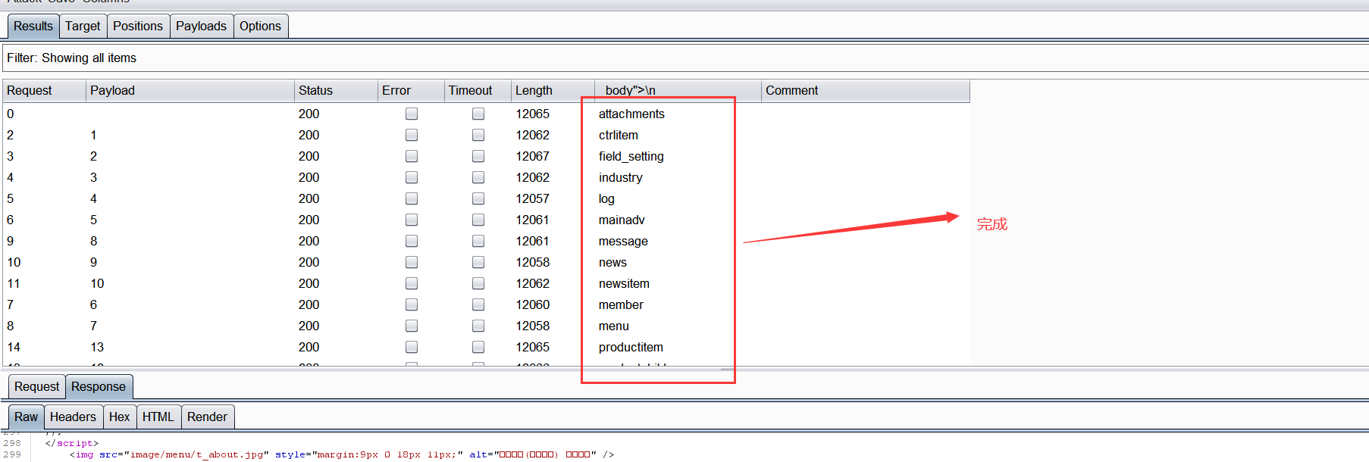Toggle Timeout checkbox in the industry row
Screen dimensions: 1369x462
pos(478,177)
